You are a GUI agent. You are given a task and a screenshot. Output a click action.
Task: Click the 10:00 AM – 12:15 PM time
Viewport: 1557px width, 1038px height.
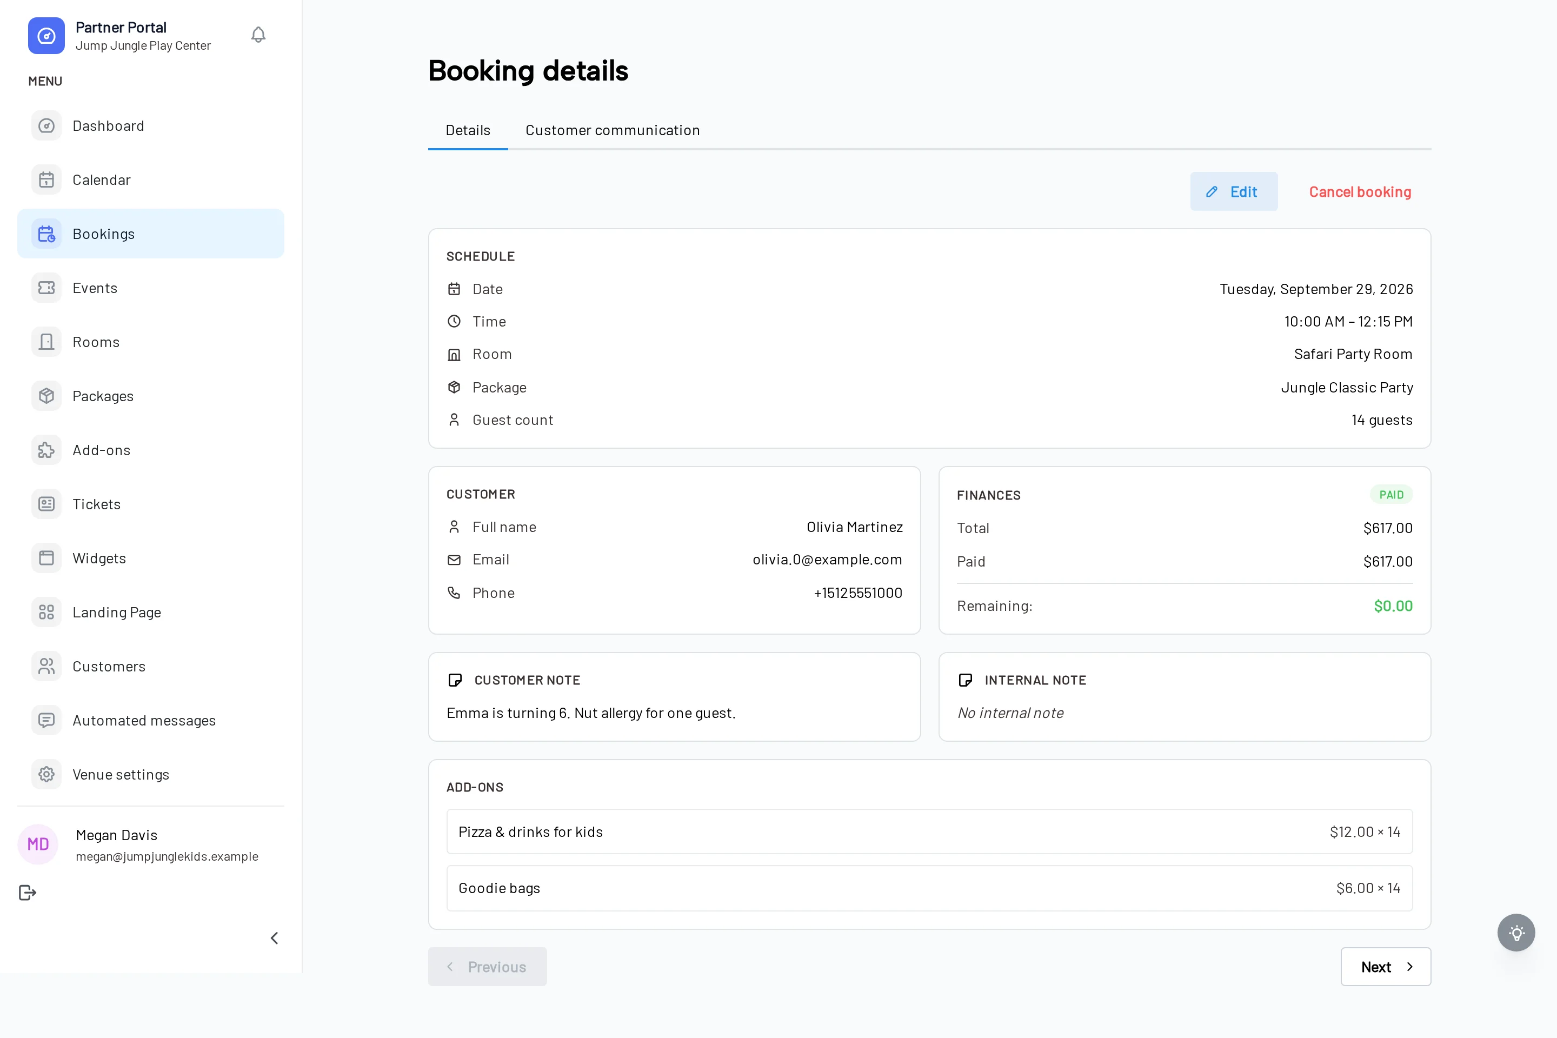click(1348, 322)
